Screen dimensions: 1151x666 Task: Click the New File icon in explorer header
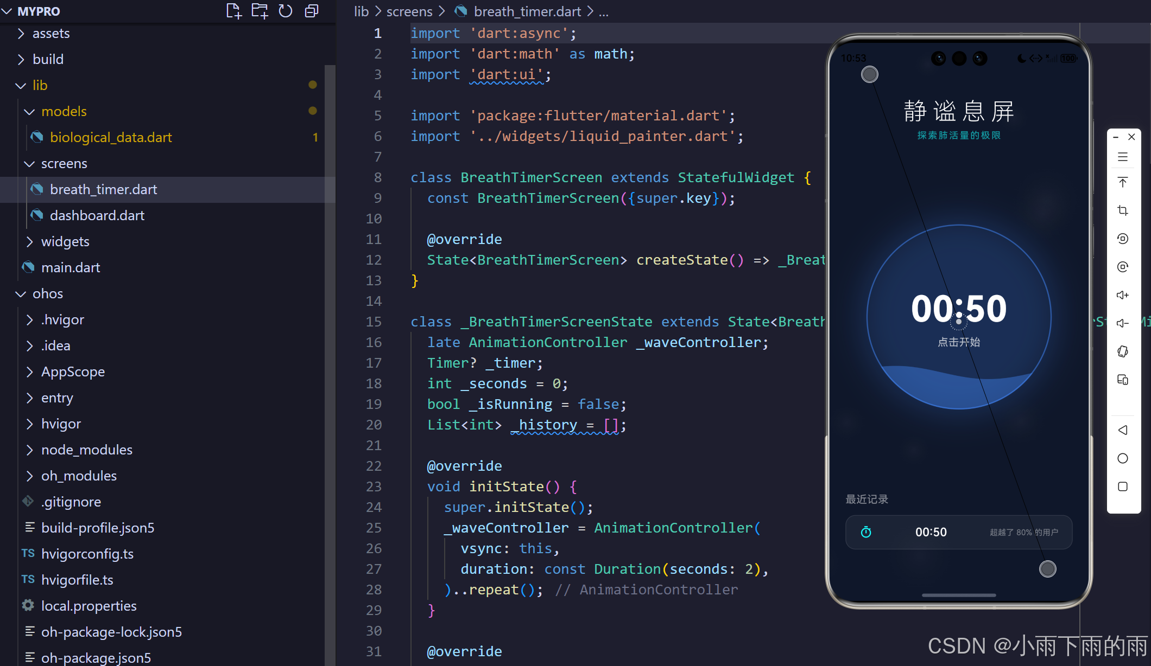point(233,11)
